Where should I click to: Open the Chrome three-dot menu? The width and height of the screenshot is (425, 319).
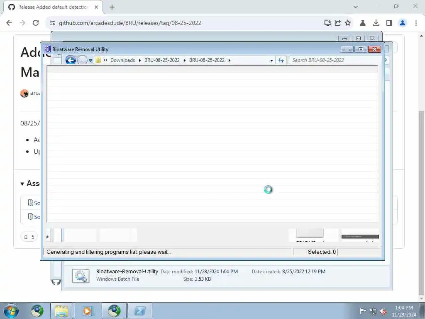tap(416, 23)
